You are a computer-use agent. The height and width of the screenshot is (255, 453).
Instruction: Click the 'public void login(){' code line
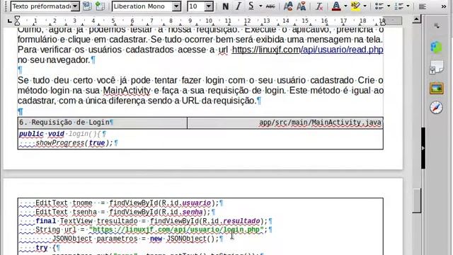pyautogui.click(x=60, y=134)
